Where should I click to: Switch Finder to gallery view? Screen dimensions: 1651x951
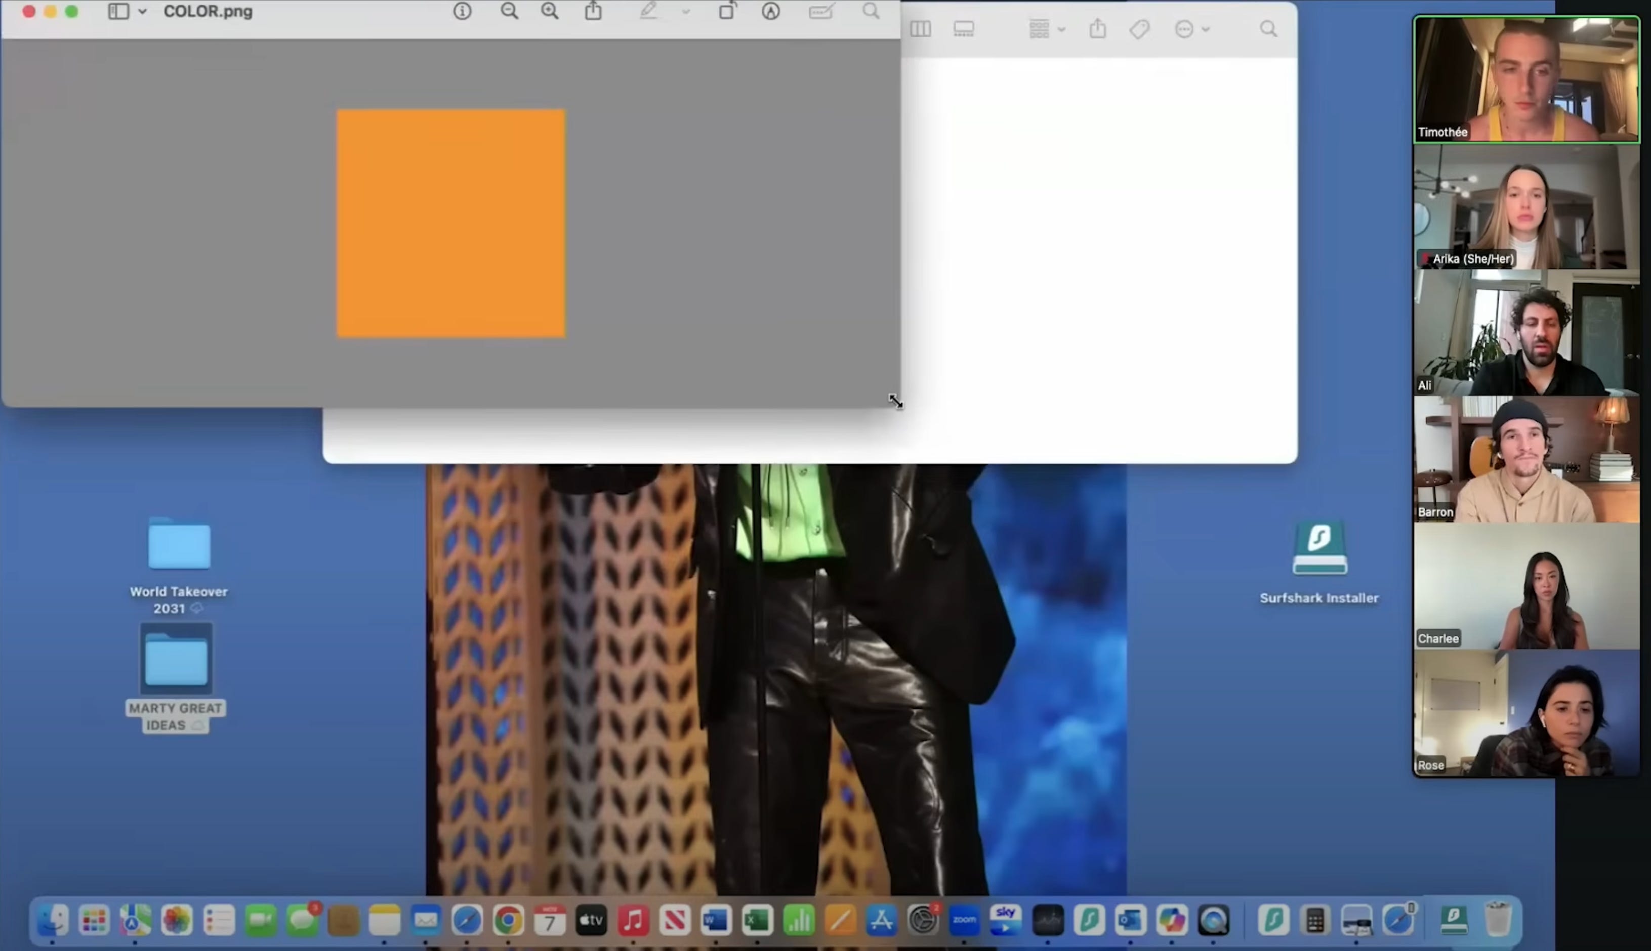click(x=963, y=29)
